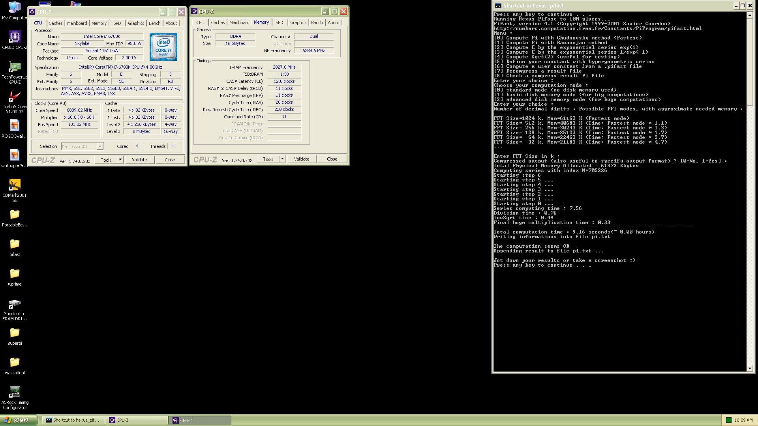The width and height of the screenshot is (758, 426).
Task: Launch ASRock Timing Configurator icon
Action: point(15,398)
